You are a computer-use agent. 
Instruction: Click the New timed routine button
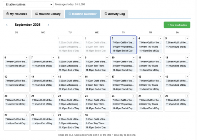click(177, 25)
